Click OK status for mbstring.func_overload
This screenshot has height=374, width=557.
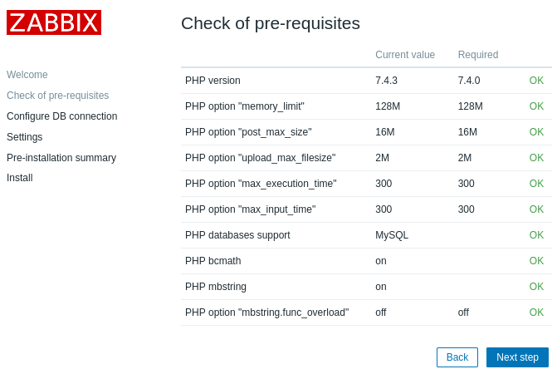(536, 312)
